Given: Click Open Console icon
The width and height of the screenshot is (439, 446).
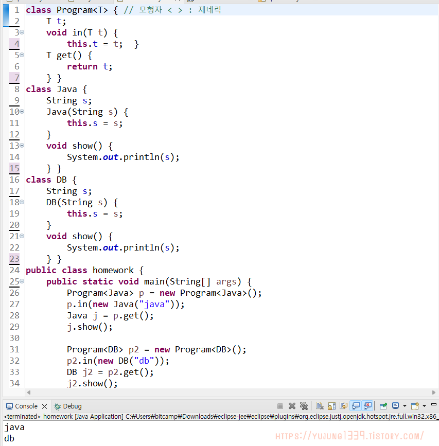Looking at the screenshot, I should click(x=415, y=406).
